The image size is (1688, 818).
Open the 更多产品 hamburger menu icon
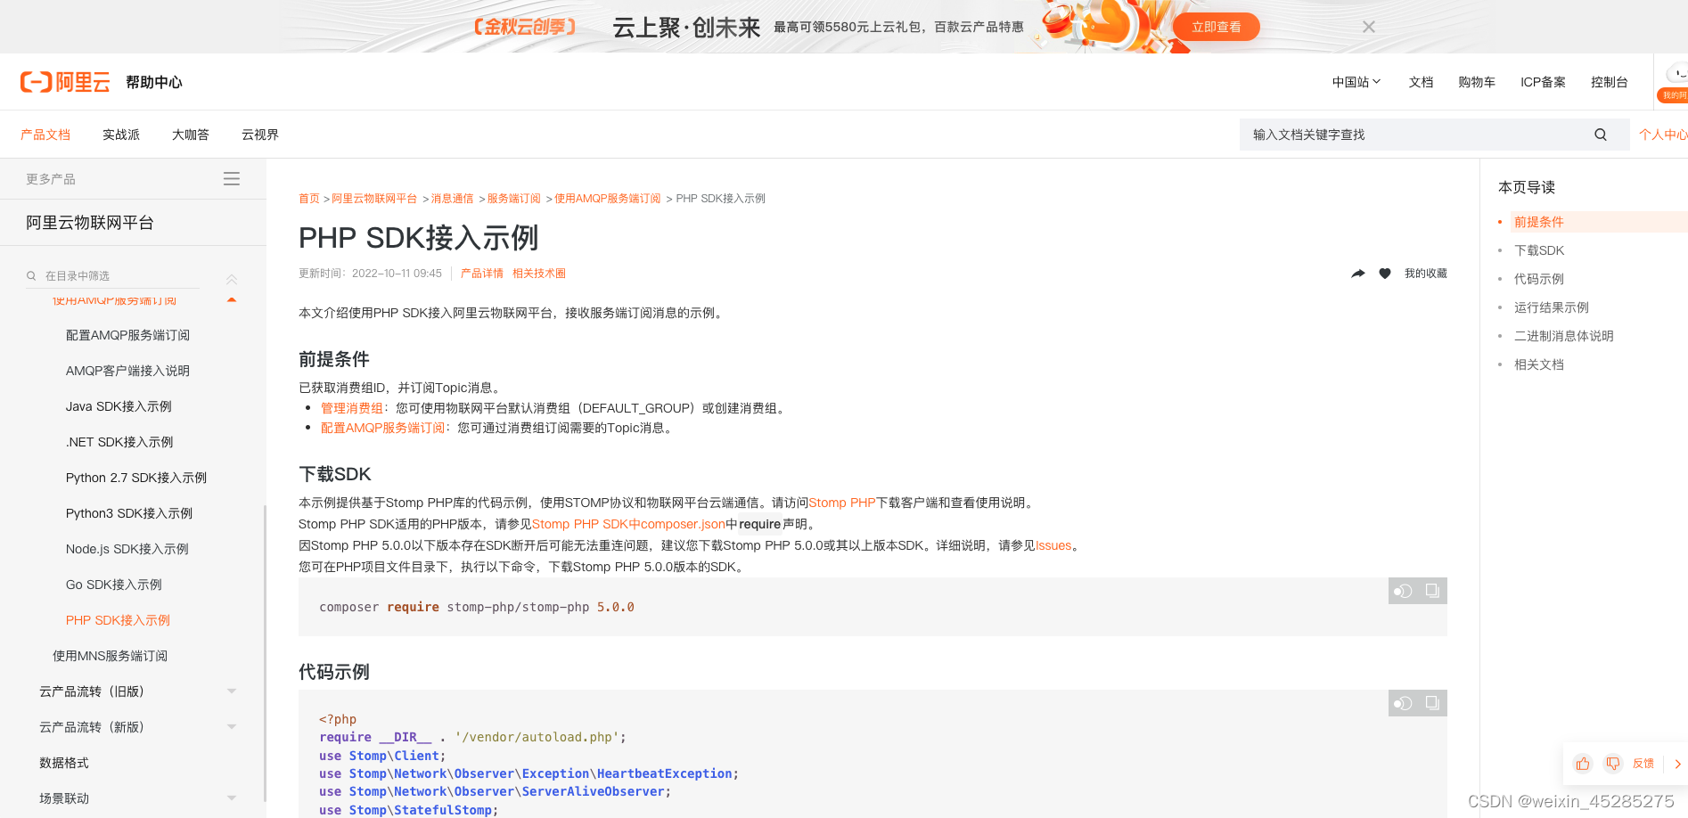pos(232,179)
